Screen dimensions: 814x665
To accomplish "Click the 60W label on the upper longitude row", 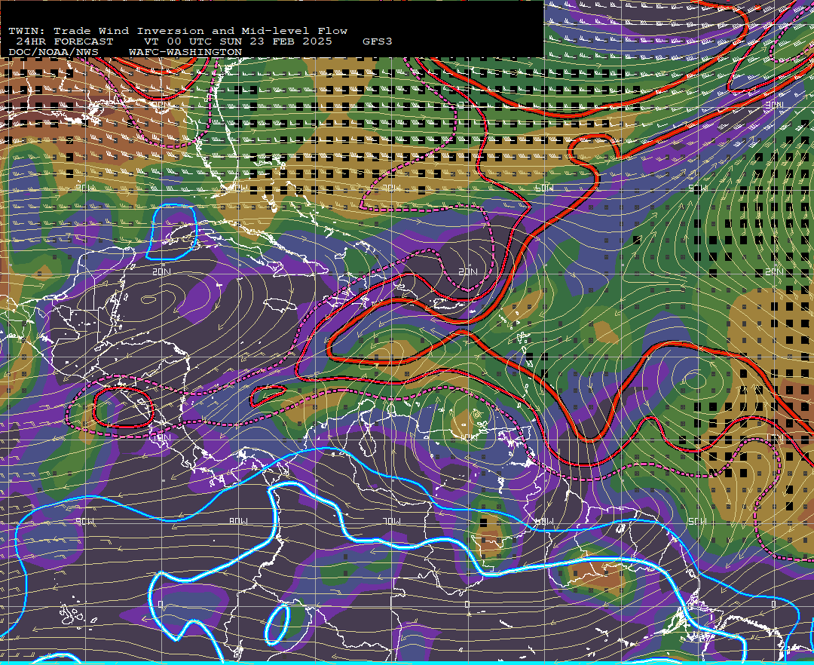I will [x=545, y=188].
